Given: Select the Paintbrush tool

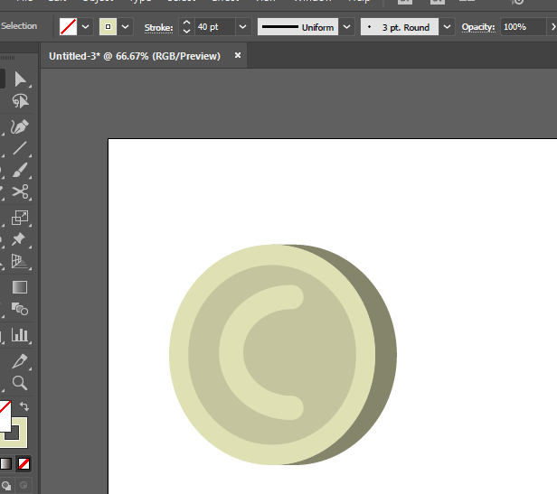Looking at the screenshot, I should pos(20,170).
